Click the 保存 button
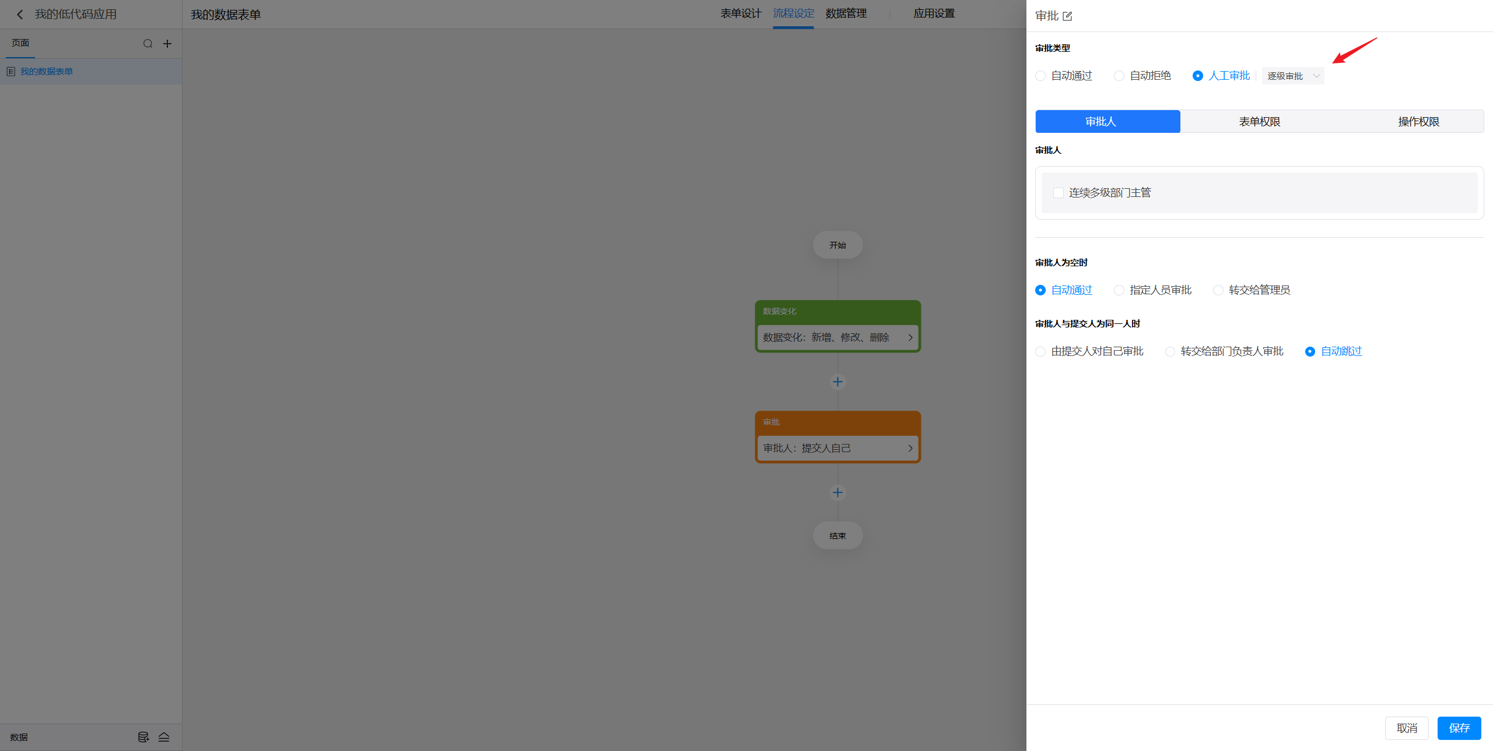This screenshot has height=751, width=1493. point(1459,728)
